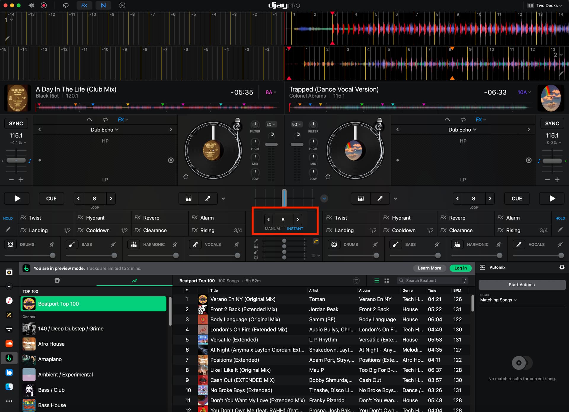
Task: Select INSTANT crossfader FX mode
Action: 295,229
